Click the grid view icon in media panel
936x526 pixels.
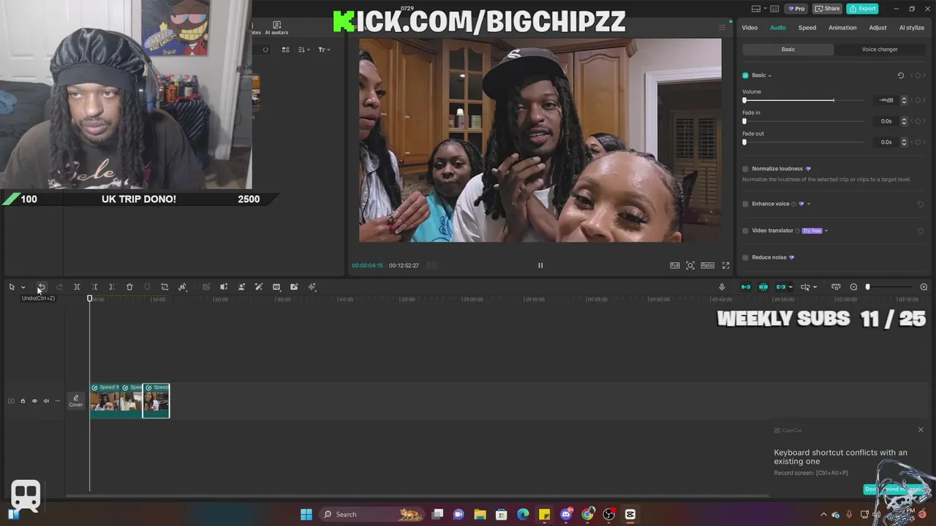pos(285,50)
